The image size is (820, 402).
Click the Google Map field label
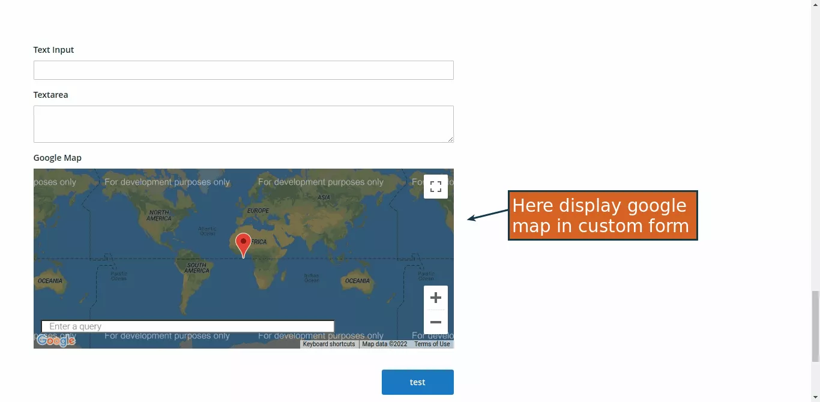(57, 158)
